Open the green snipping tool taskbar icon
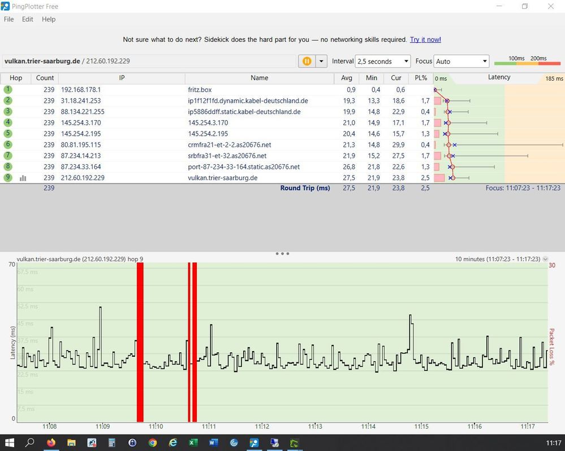The height and width of the screenshot is (451, 565). click(295, 443)
